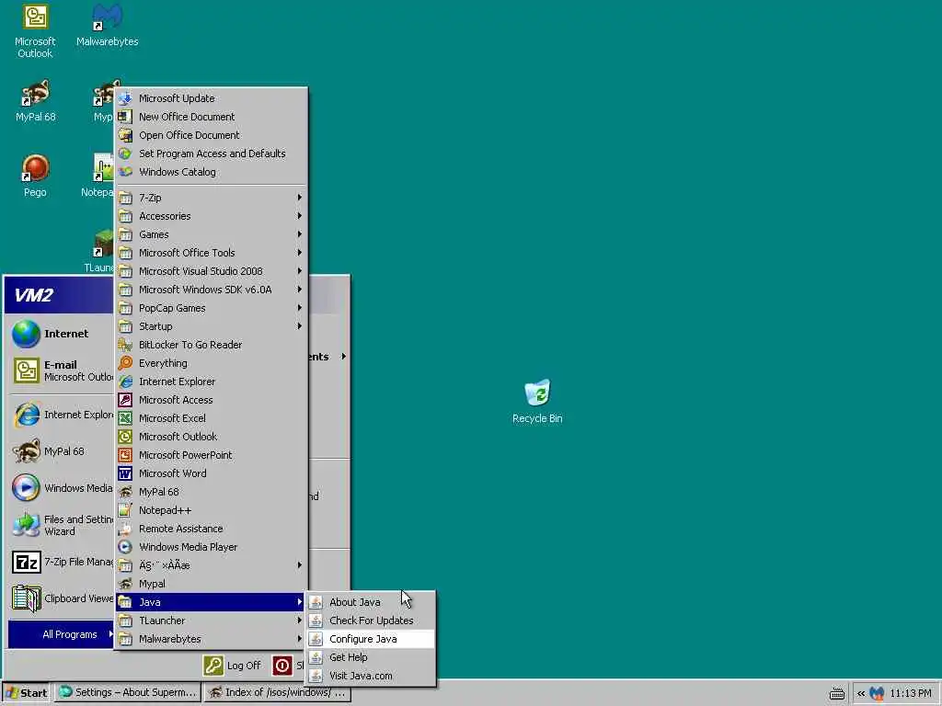Expand Microsoft Windows SDK v6.0A folder
The image size is (942, 706).
coord(211,290)
